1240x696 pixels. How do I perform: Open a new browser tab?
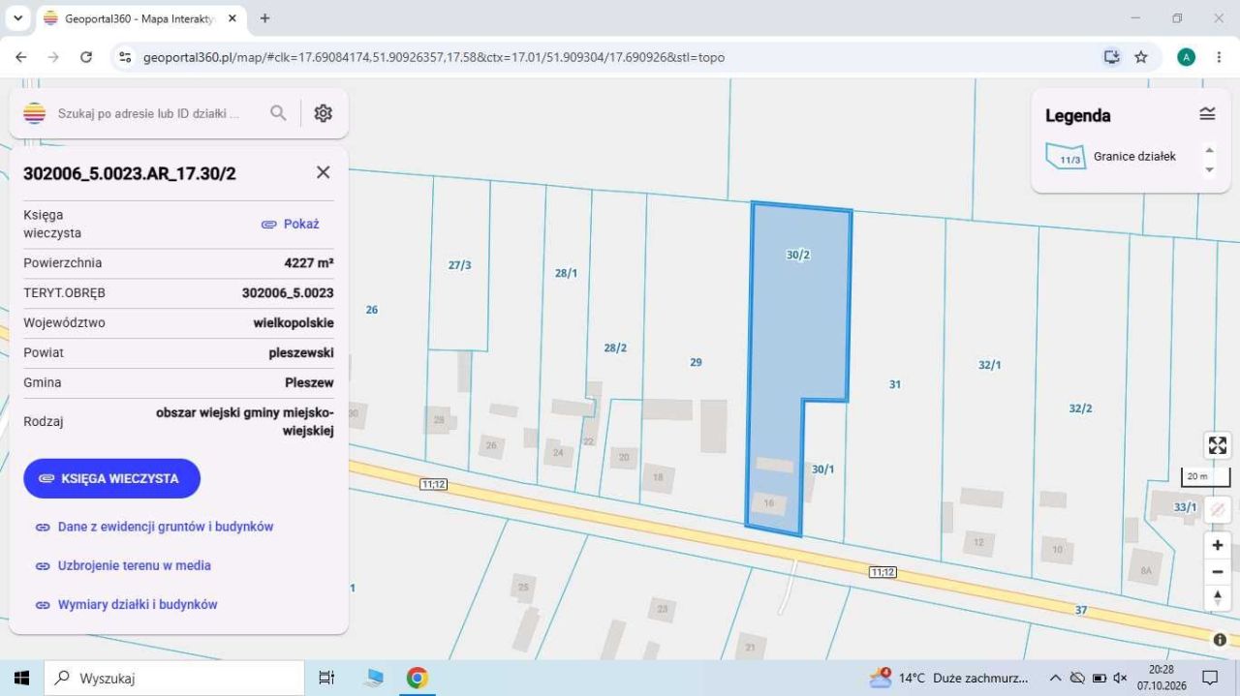tap(264, 18)
